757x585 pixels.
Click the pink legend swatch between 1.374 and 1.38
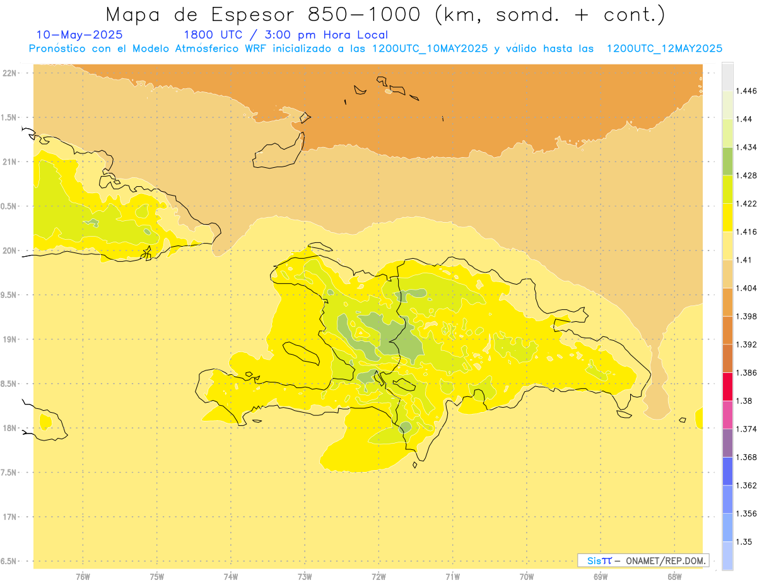727,415
